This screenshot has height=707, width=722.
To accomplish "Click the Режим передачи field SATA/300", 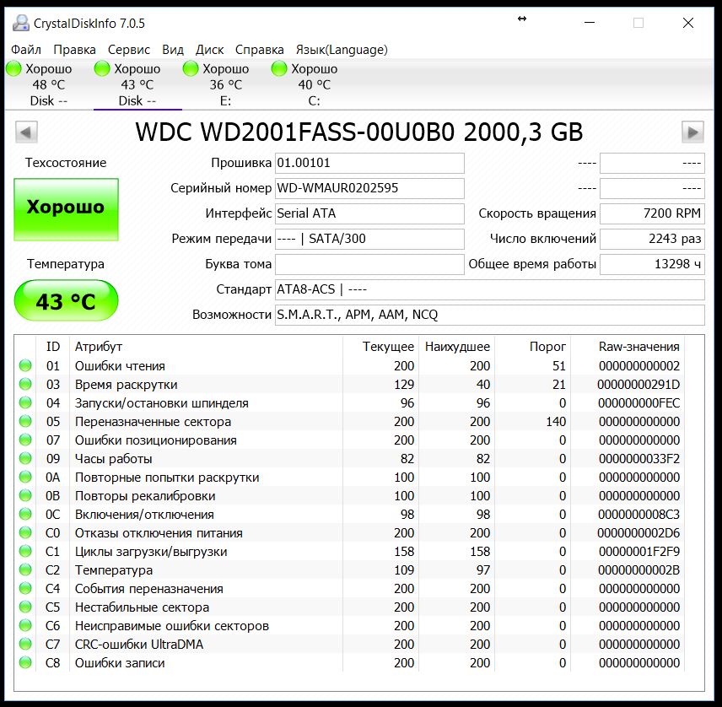I will [x=369, y=239].
